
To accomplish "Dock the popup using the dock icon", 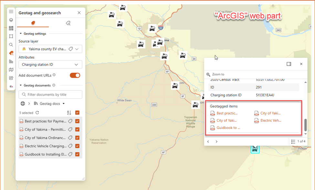I will tap(289, 64).
